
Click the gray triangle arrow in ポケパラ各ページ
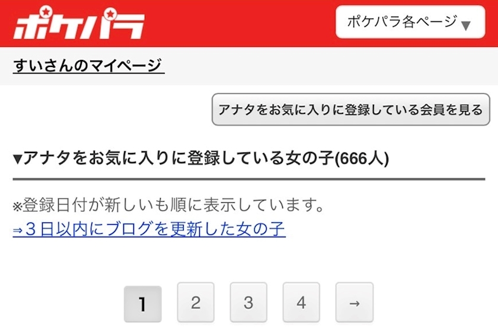point(465,26)
